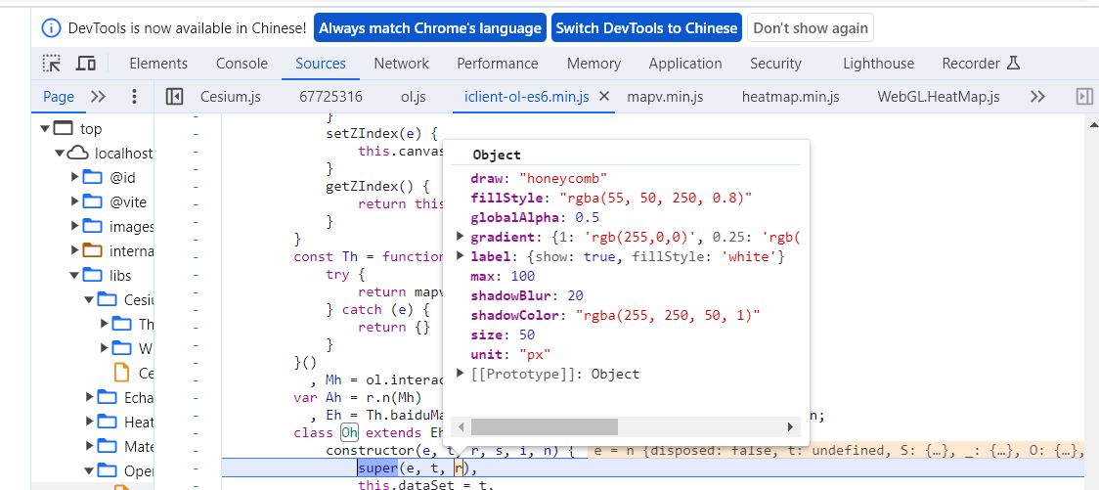This screenshot has height=490, width=1099.
Task: Click the popup horizontal scrollbar thumb
Action: pos(545,426)
